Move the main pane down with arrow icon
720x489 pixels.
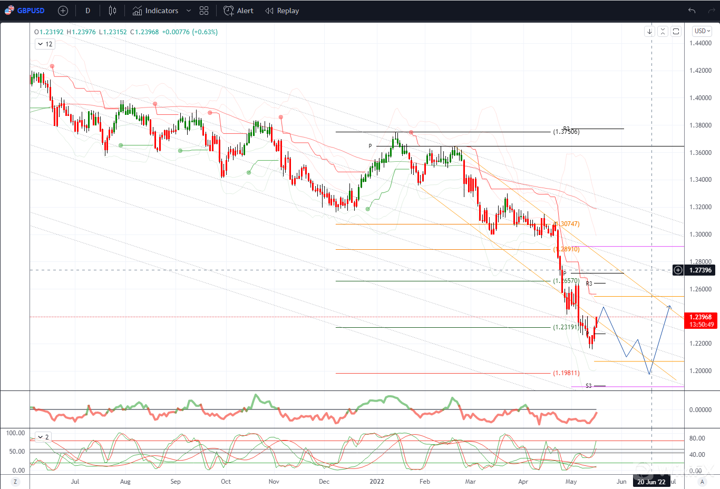coord(649,32)
